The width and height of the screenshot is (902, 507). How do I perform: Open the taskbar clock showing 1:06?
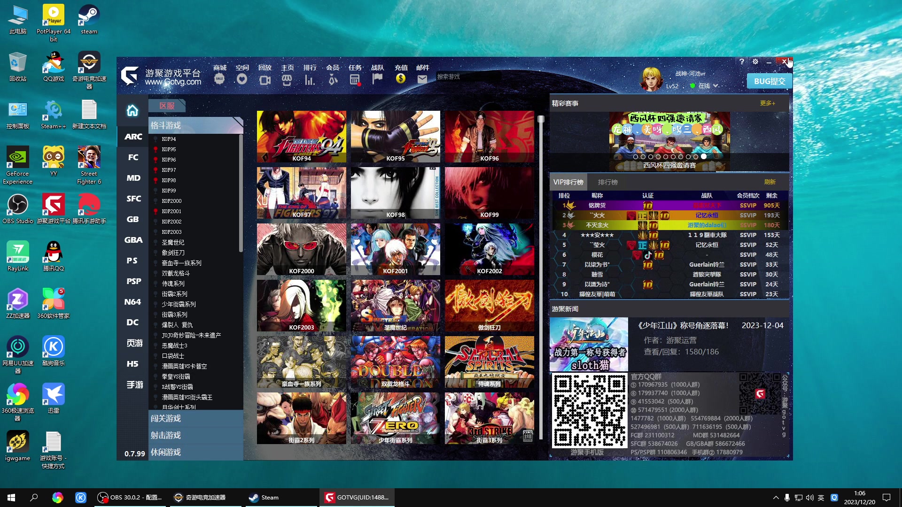(x=859, y=498)
